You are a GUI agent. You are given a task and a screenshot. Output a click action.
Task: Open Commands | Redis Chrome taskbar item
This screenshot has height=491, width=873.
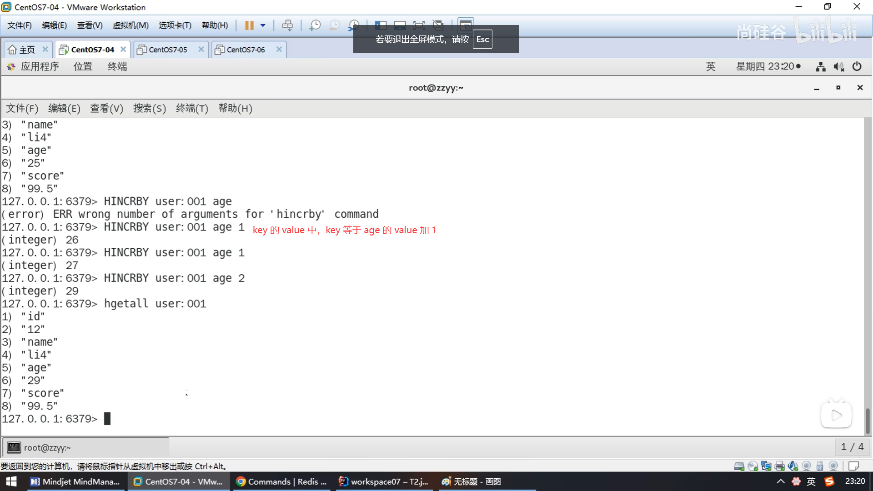click(x=282, y=481)
